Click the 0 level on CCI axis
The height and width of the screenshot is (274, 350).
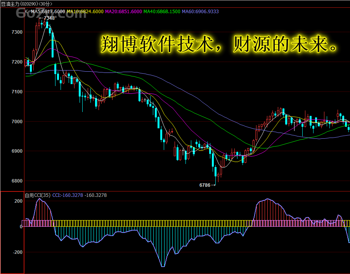click(x=21, y=227)
